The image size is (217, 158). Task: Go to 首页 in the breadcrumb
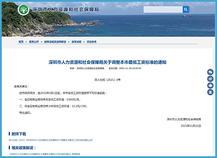pyautogui.click(x=21, y=42)
